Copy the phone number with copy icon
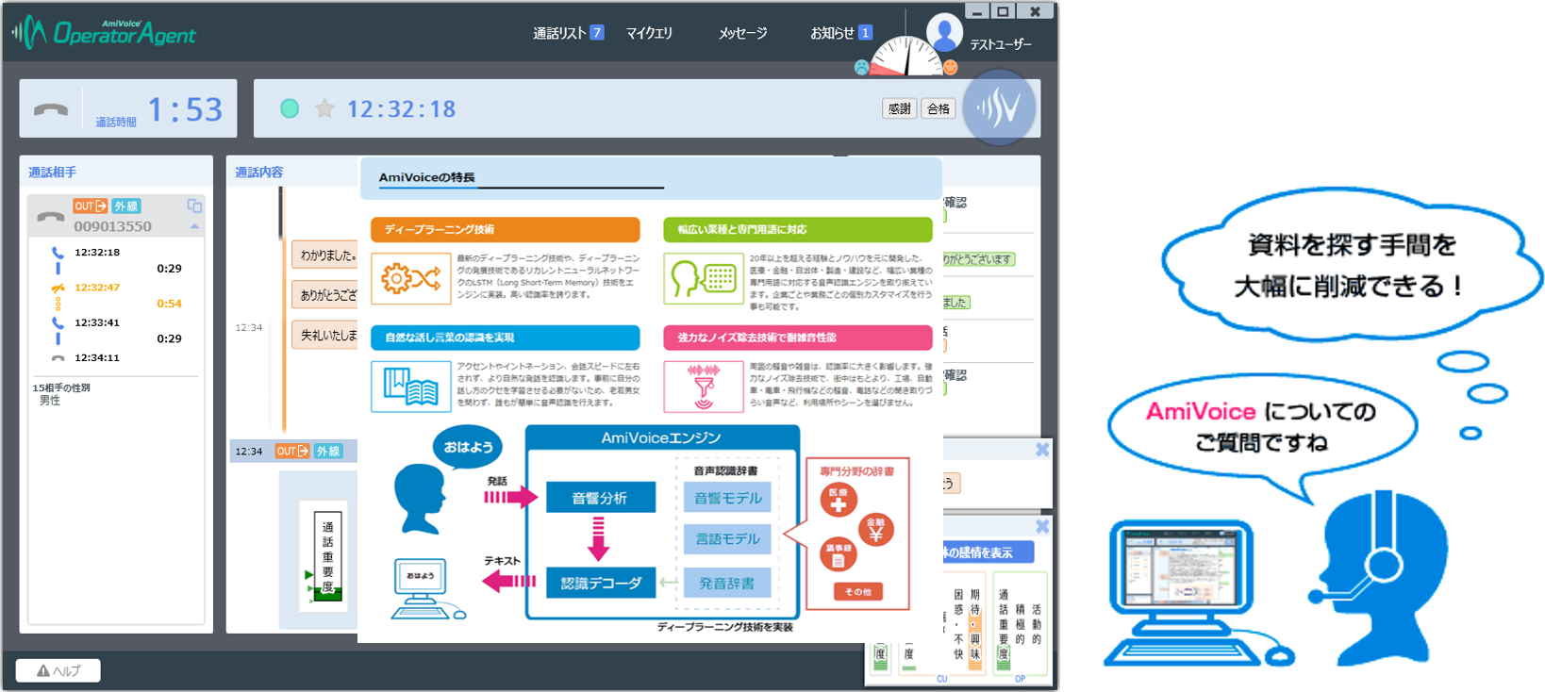 (x=194, y=206)
